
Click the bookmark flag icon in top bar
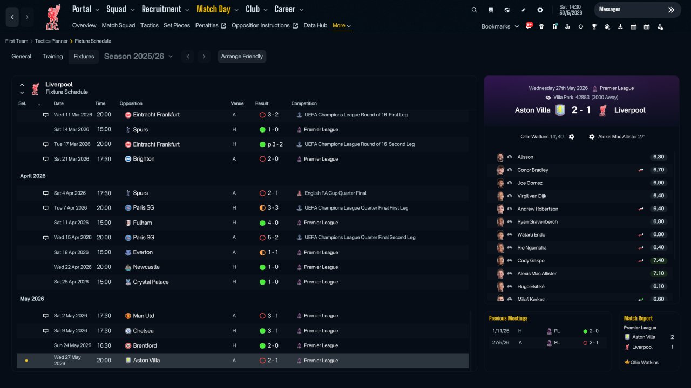[491, 10]
